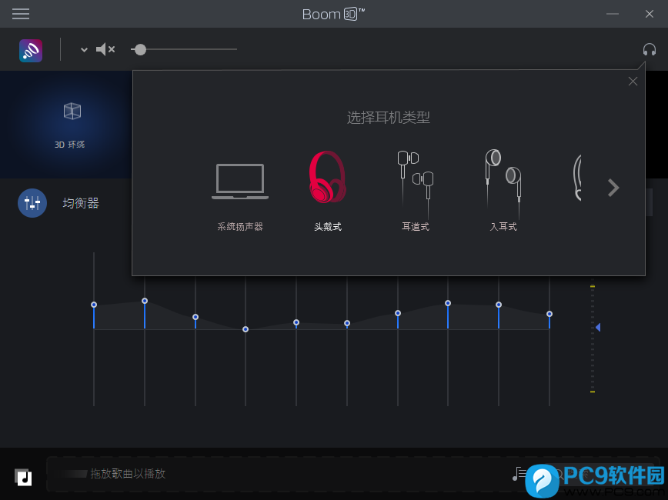The width and height of the screenshot is (668, 500).
Task: Select the 系统扬声器 laptop speaker icon
Action: [240, 182]
